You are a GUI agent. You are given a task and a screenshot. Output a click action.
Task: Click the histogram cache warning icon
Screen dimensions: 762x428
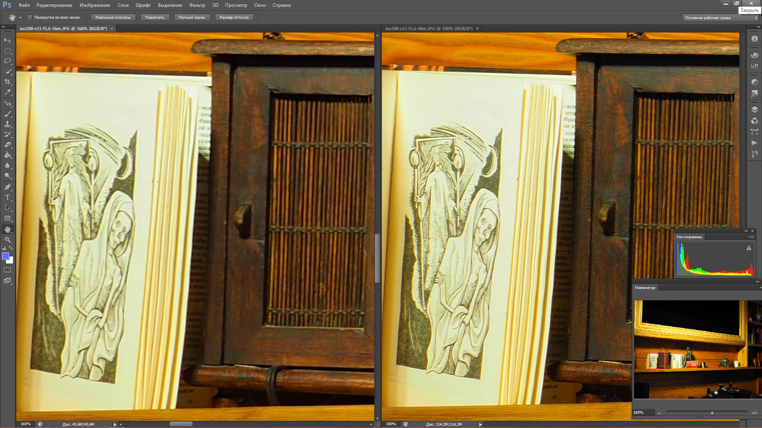pyautogui.click(x=749, y=248)
